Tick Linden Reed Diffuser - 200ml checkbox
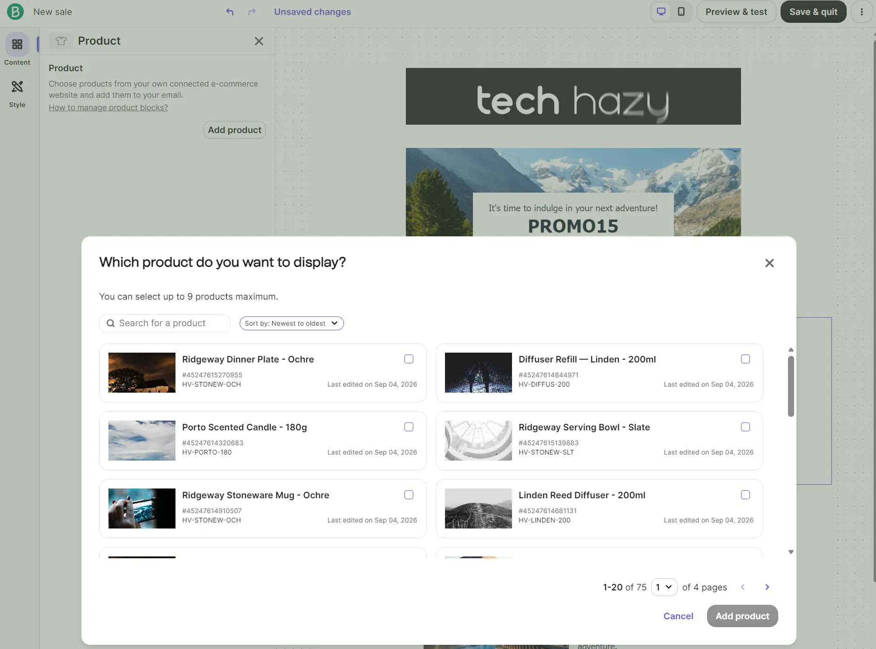The width and height of the screenshot is (876, 649). click(745, 495)
